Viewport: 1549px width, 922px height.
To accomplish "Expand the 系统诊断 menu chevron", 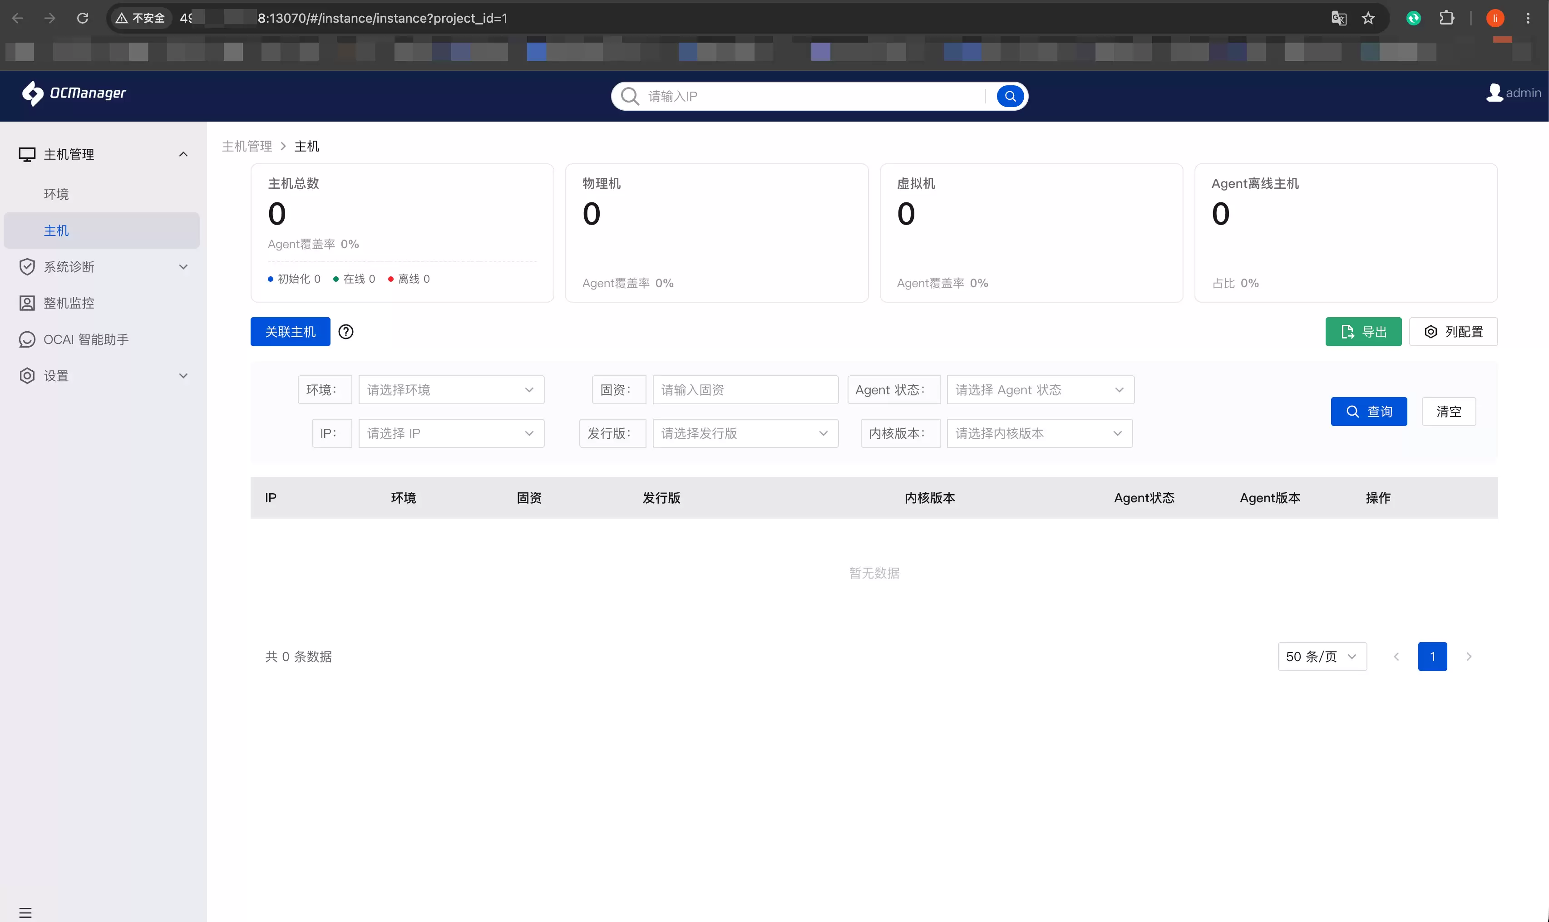I will click(183, 266).
